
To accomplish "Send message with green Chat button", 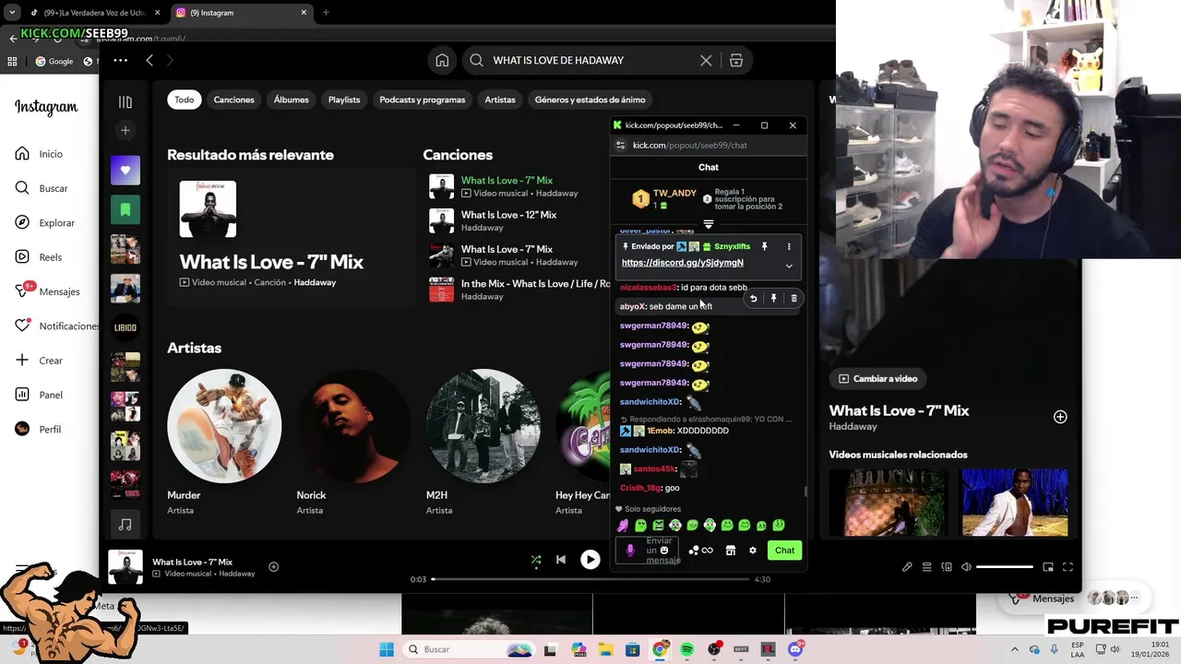I will point(784,551).
